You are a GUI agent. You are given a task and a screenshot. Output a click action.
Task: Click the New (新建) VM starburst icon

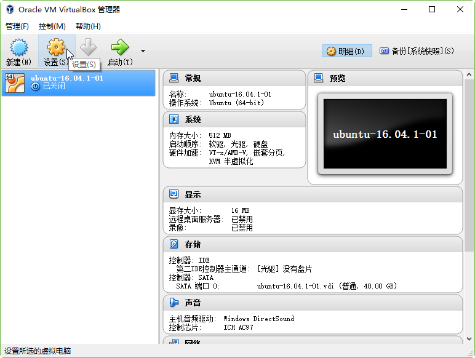click(19, 47)
